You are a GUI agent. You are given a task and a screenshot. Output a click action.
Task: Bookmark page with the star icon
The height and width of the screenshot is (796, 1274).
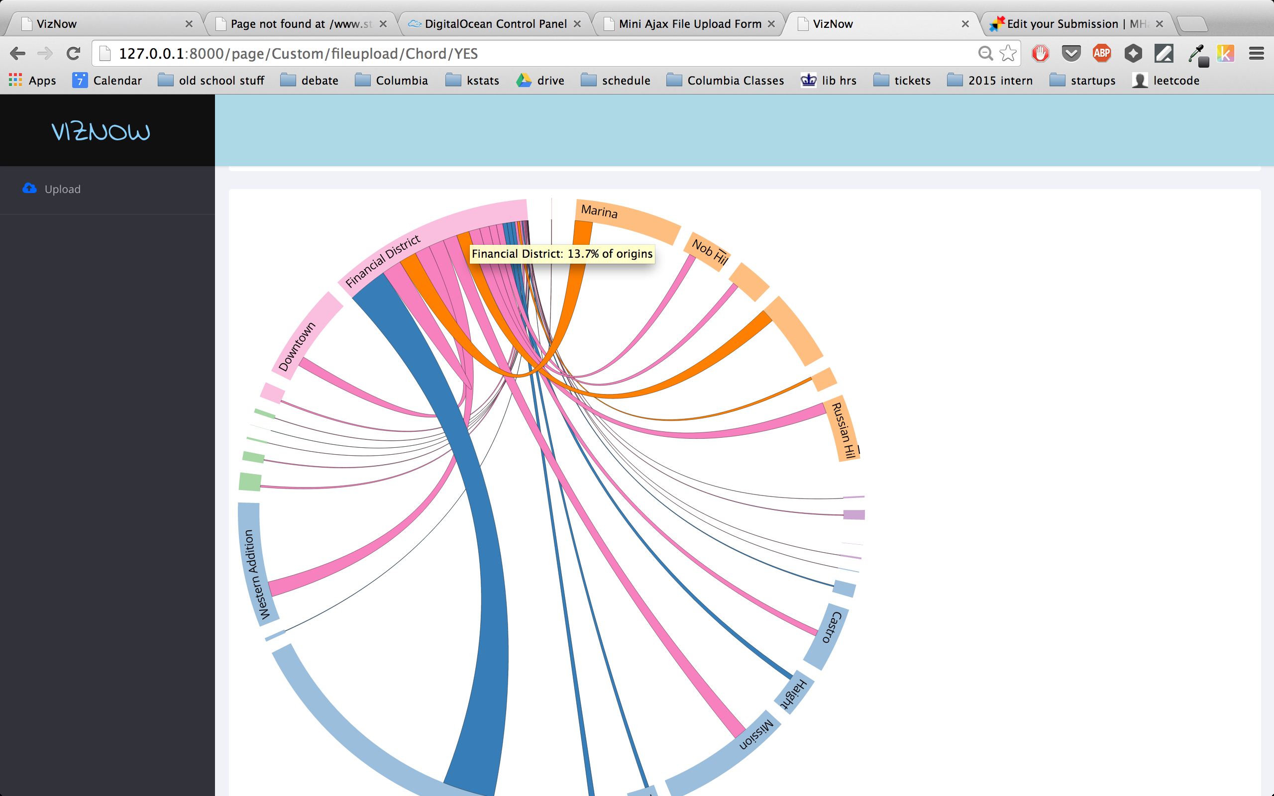1008,53
